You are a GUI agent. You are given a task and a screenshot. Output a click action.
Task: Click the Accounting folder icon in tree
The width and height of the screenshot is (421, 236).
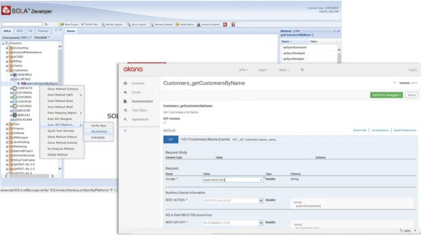pyautogui.click(x=11, y=48)
